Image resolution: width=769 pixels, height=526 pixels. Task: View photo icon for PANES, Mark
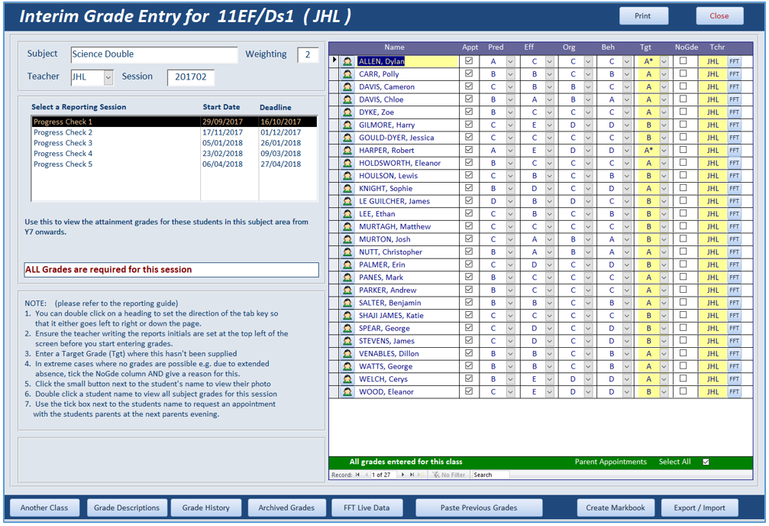[x=347, y=278]
